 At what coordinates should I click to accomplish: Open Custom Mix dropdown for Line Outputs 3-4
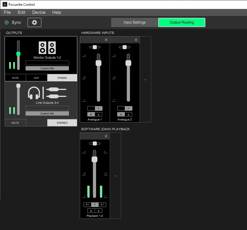(x=47, y=113)
